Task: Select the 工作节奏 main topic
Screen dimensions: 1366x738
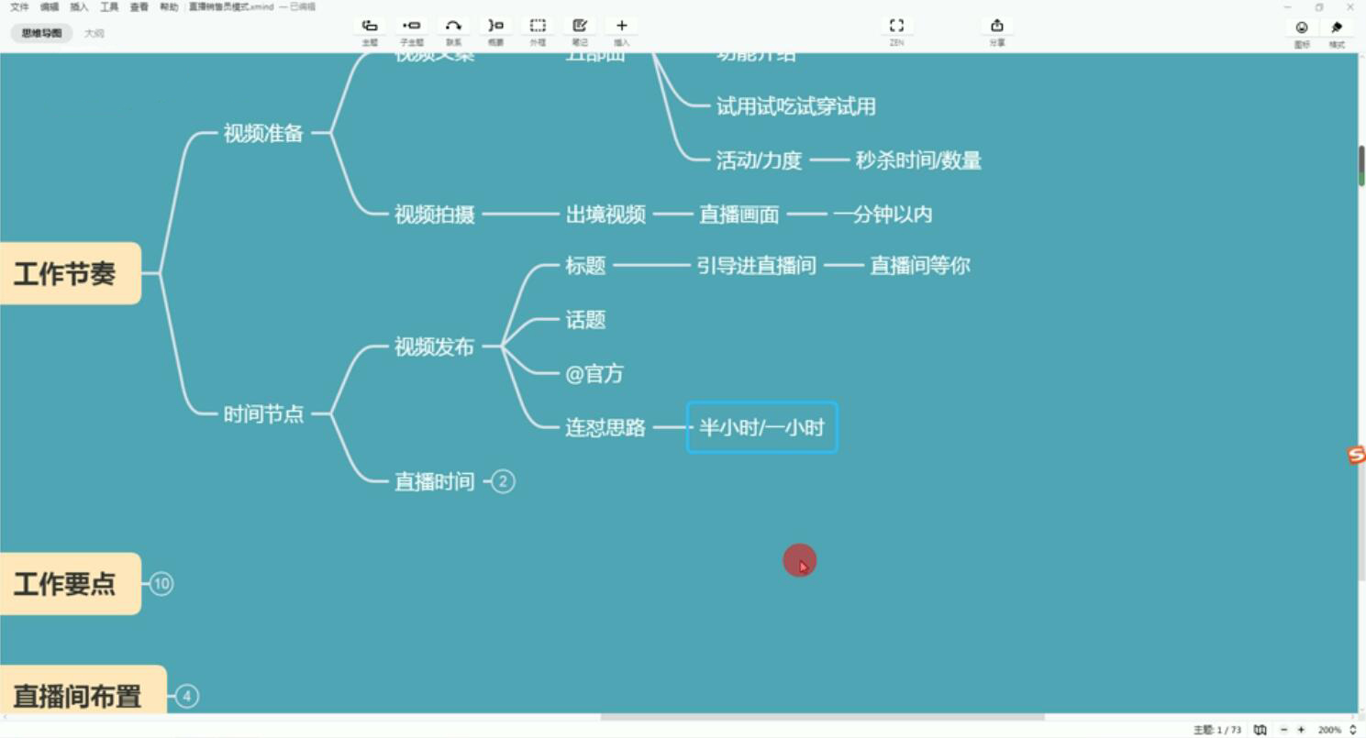Action: (x=71, y=273)
